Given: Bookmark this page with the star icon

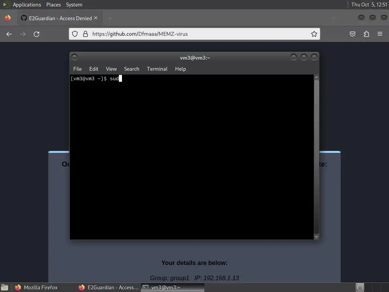Looking at the screenshot, I should click(x=314, y=34).
